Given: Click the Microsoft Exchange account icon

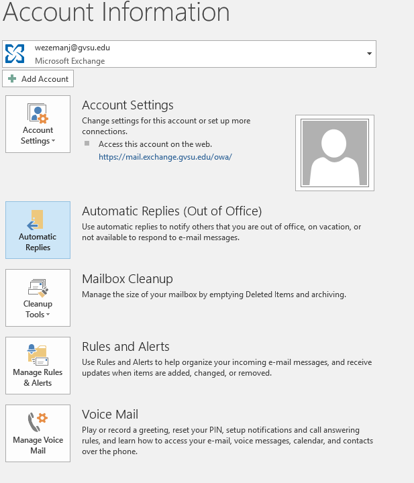Looking at the screenshot, I should (15, 54).
